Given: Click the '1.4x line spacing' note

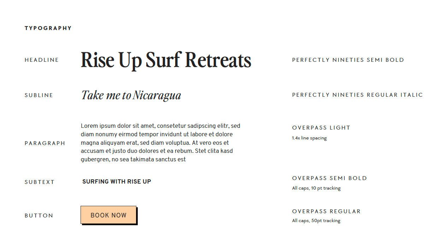Looking at the screenshot, I should pyautogui.click(x=309, y=138).
